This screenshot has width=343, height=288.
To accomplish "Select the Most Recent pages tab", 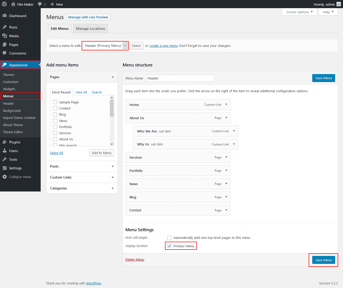I will (62, 92).
